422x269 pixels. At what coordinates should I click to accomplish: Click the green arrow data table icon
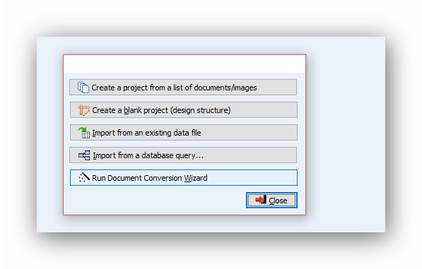pyautogui.click(x=84, y=133)
